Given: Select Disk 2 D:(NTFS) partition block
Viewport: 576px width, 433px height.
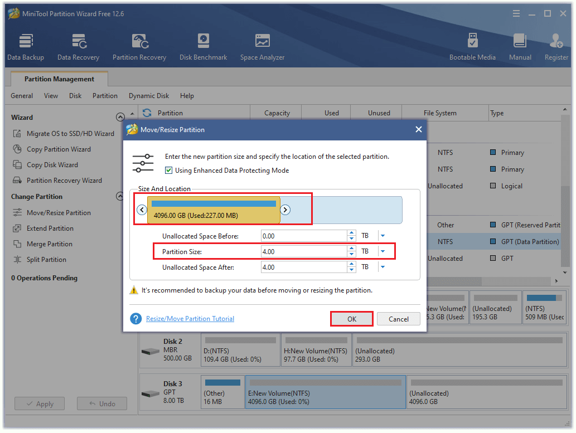Looking at the screenshot, I should point(240,349).
